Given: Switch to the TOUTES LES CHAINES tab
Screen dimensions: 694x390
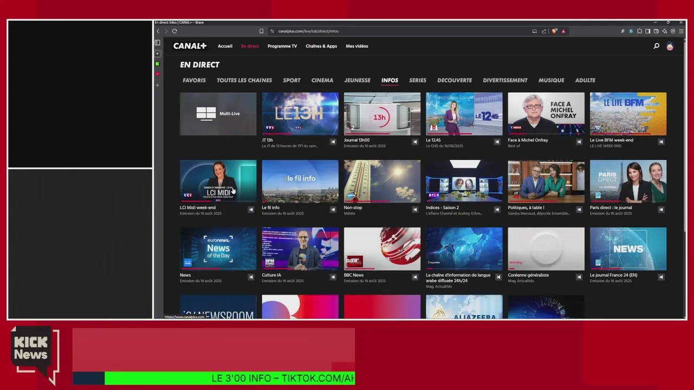Looking at the screenshot, I should (245, 80).
